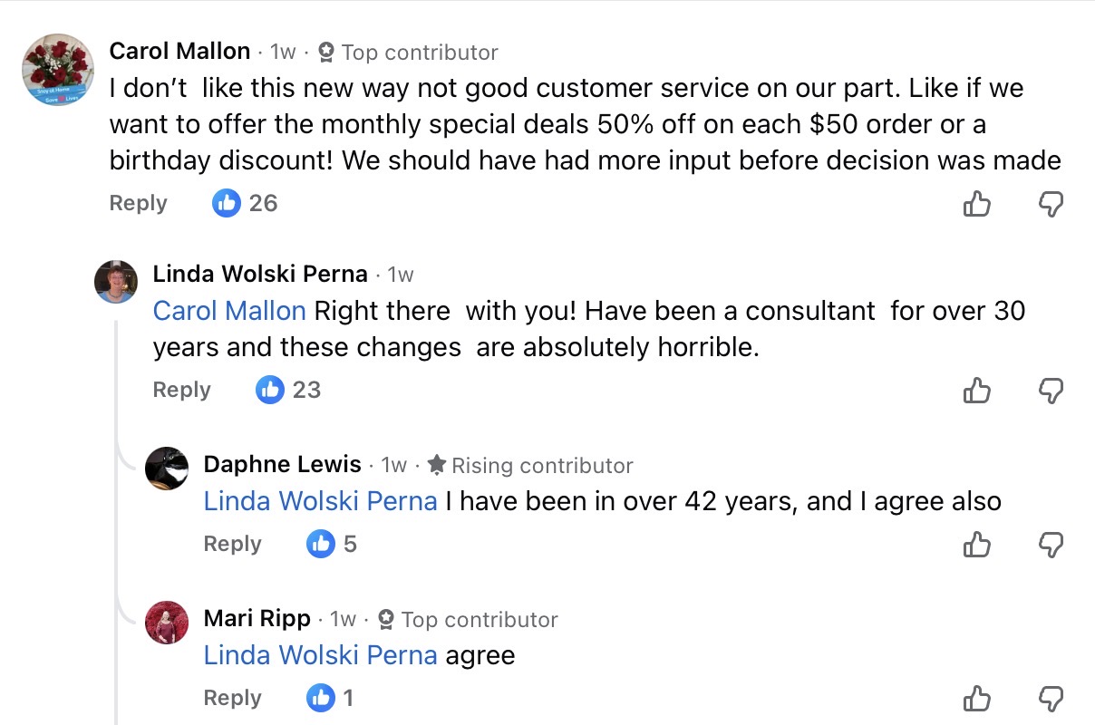Open Daphne Lewis's profile name link
The height and width of the screenshot is (725, 1095).
(282, 464)
